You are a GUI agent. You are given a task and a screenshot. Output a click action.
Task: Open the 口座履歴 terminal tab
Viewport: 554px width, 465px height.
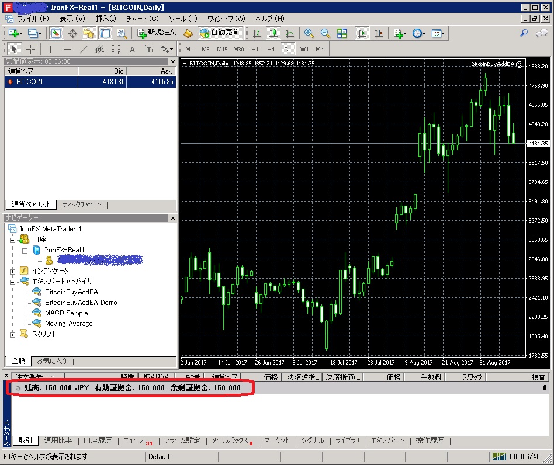[x=98, y=440]
